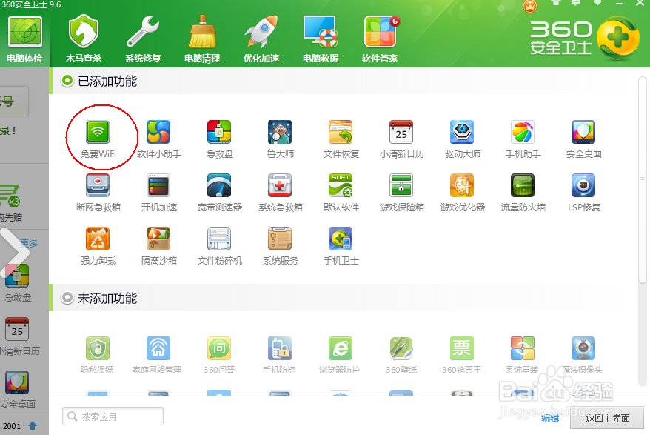Click the 360安全卫士 logo
Viewport: 650px width, 435px height.
(585, 39)
